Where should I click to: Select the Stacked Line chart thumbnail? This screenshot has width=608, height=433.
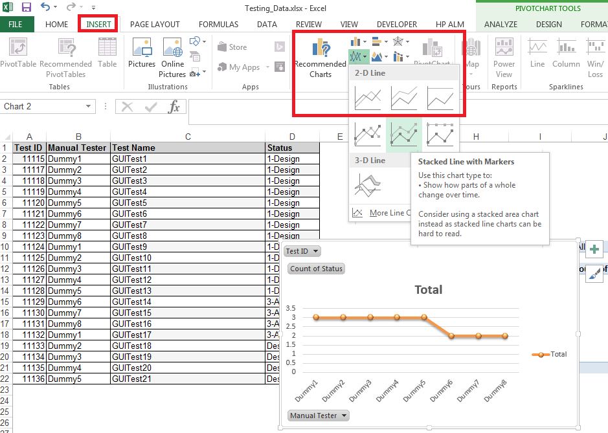403,98
